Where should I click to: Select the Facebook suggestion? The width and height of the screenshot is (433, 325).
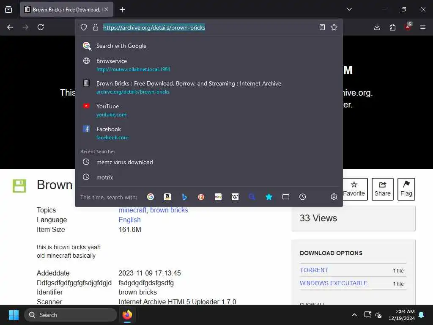coord(209,133)
